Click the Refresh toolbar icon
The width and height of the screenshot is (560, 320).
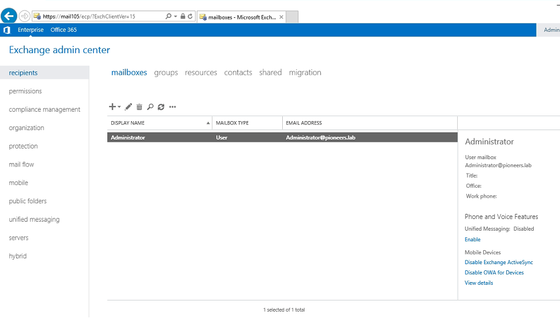coord(161,107)
